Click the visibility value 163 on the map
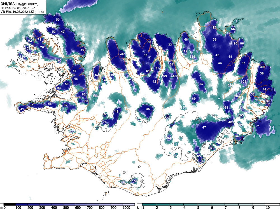 [x=59, y=60]
